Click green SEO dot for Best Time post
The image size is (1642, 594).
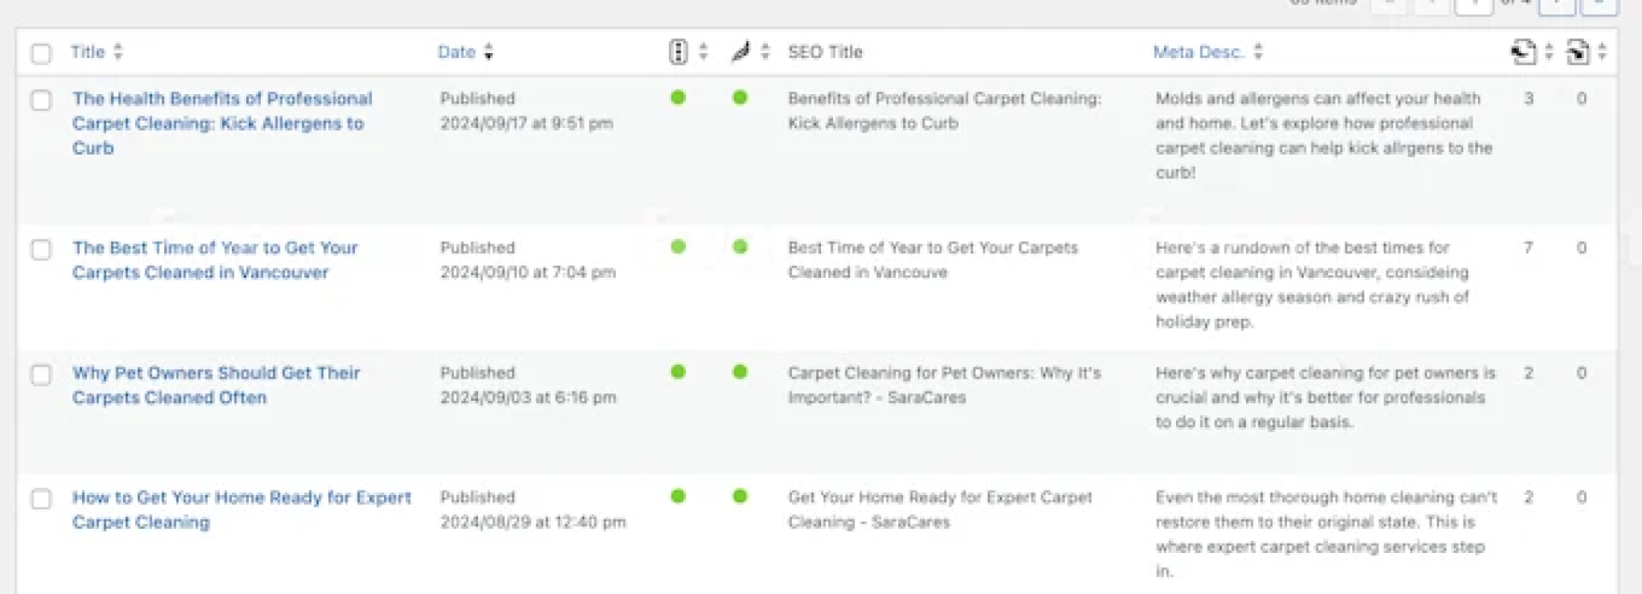[x=678, y=247]
